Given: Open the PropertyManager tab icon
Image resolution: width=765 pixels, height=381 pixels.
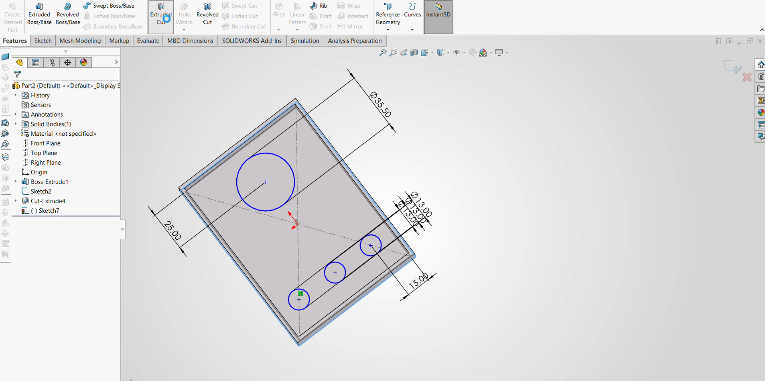Looking at the screenshot, I should click(36, 62).
